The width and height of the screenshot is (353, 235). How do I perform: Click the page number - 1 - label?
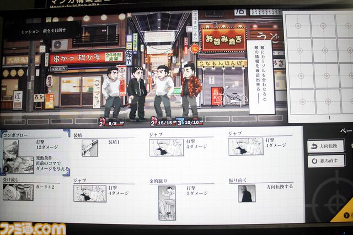329,118
